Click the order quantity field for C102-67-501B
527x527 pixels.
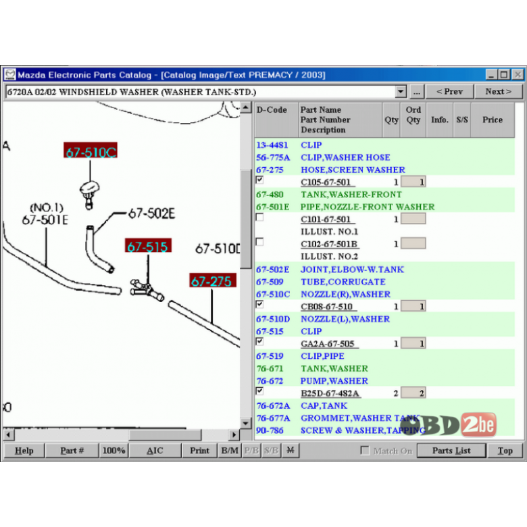[x=413, y=243]
